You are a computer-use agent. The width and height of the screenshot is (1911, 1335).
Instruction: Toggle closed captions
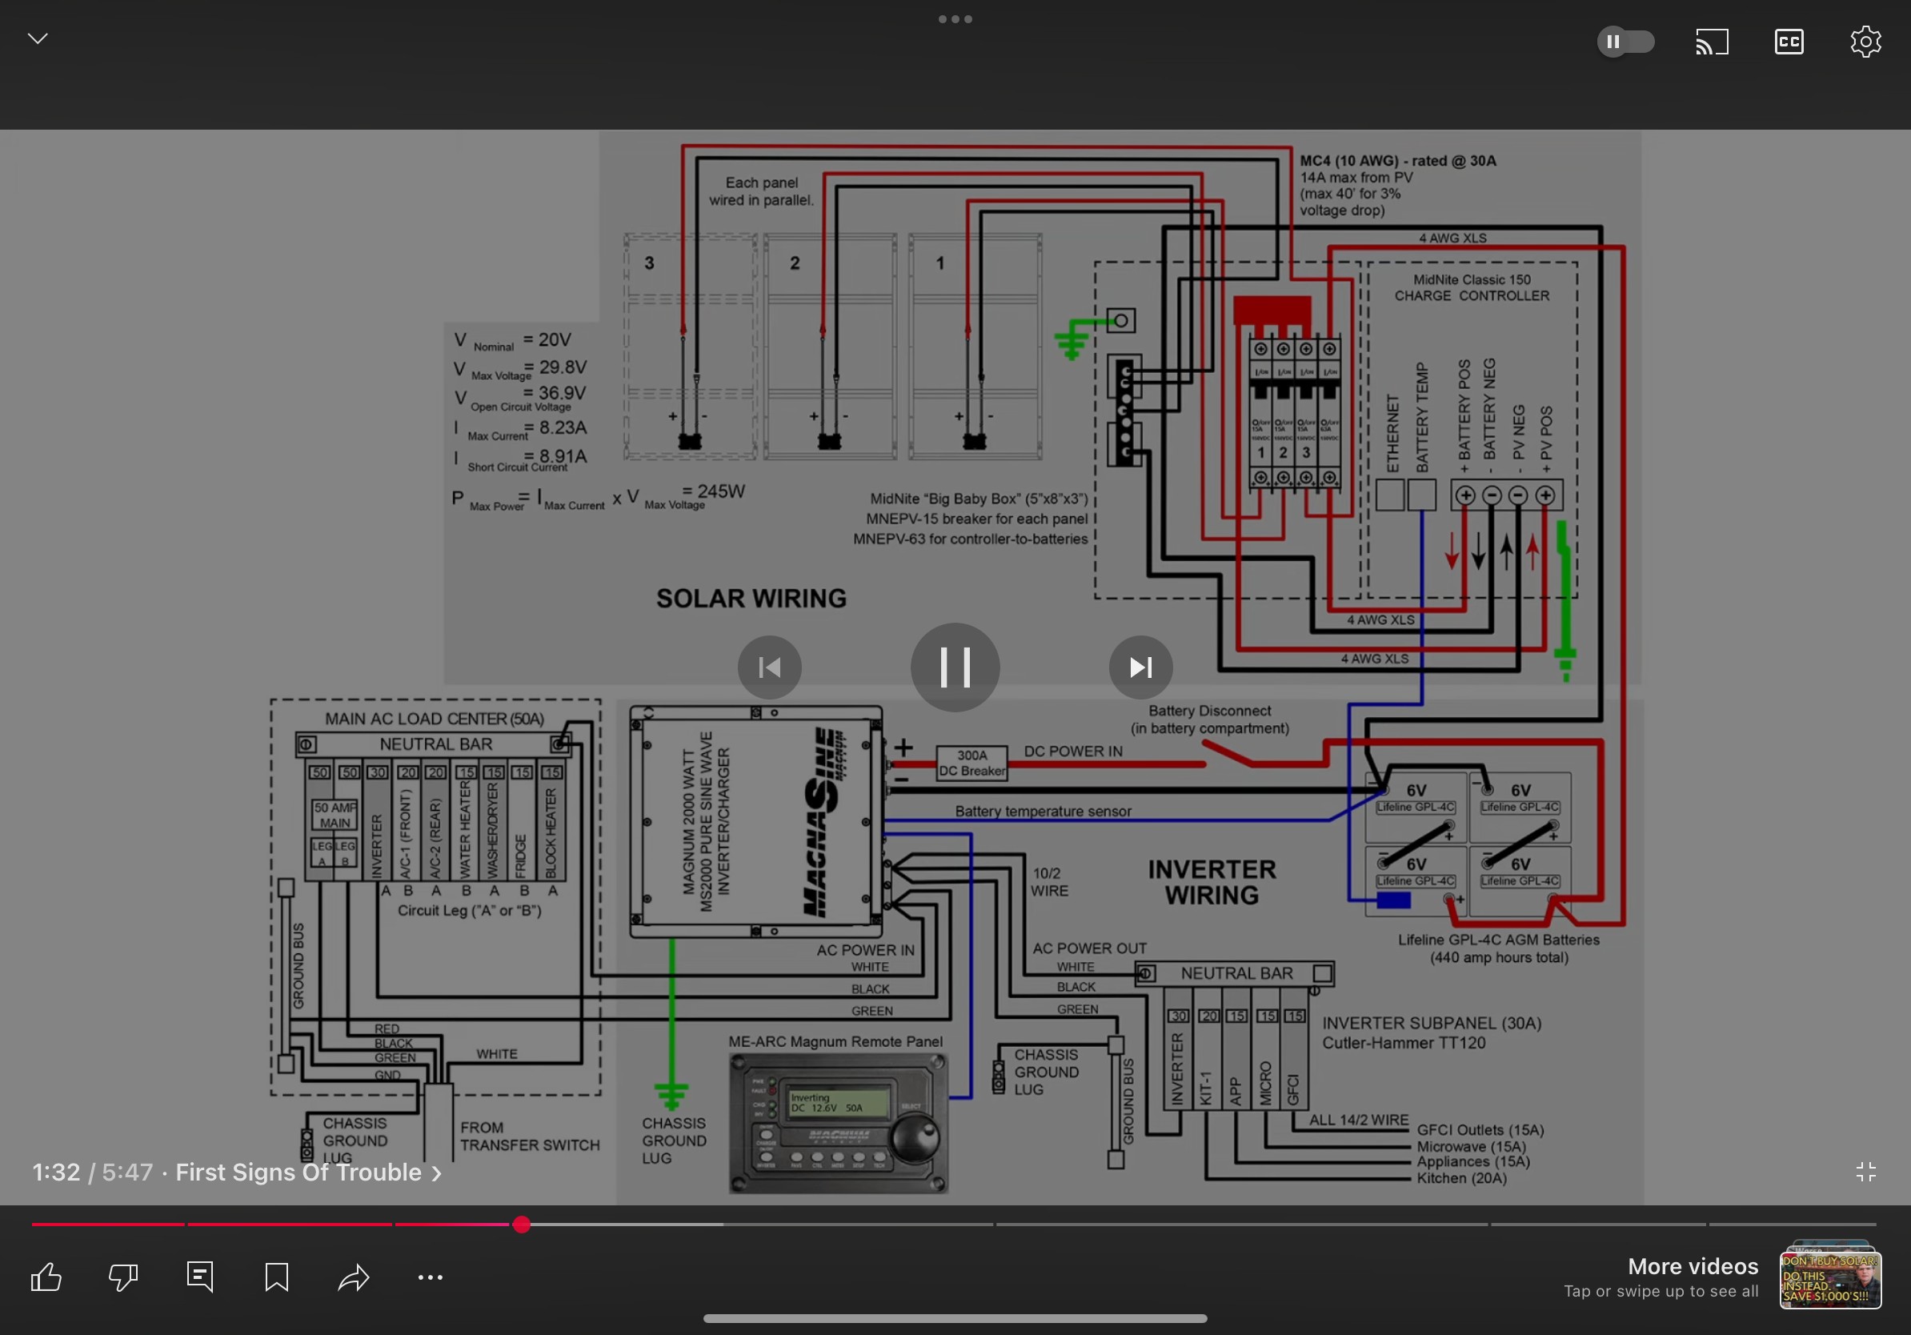click(x=1789, y=42)
